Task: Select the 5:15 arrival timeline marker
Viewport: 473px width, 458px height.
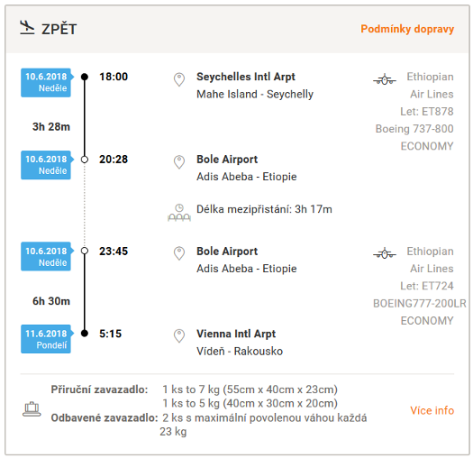Action: coord(85,334)
